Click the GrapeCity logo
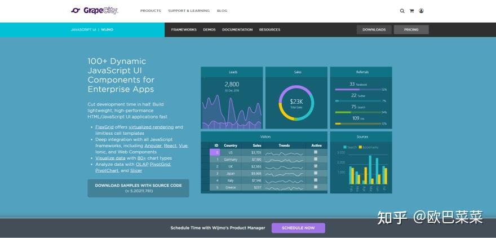The image size is (496, 238). click(95, 11)
